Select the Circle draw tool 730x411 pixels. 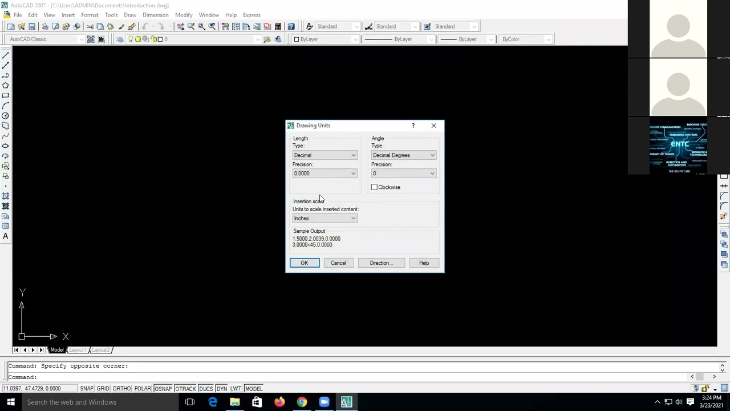point(6,116)
